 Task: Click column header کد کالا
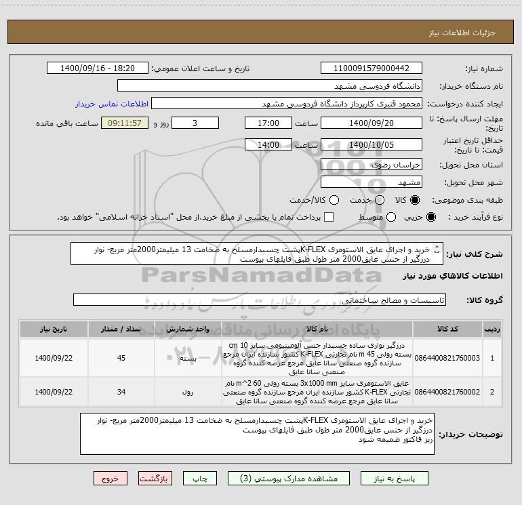tap(447, 329)
